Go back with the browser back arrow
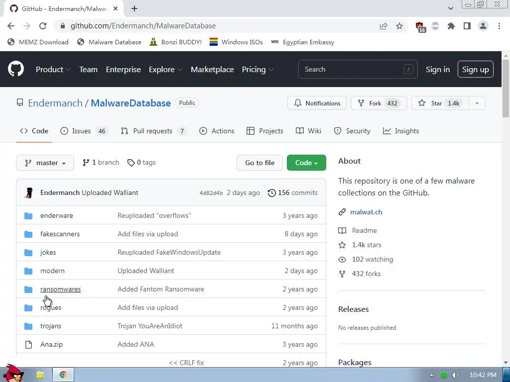The image size is (510, 382). point(11,26)
